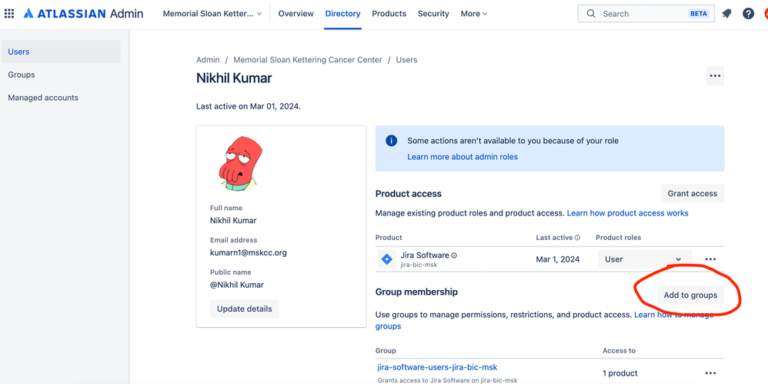
Task: Open the app switcher grid icon
Action: [x=9, y=14]
